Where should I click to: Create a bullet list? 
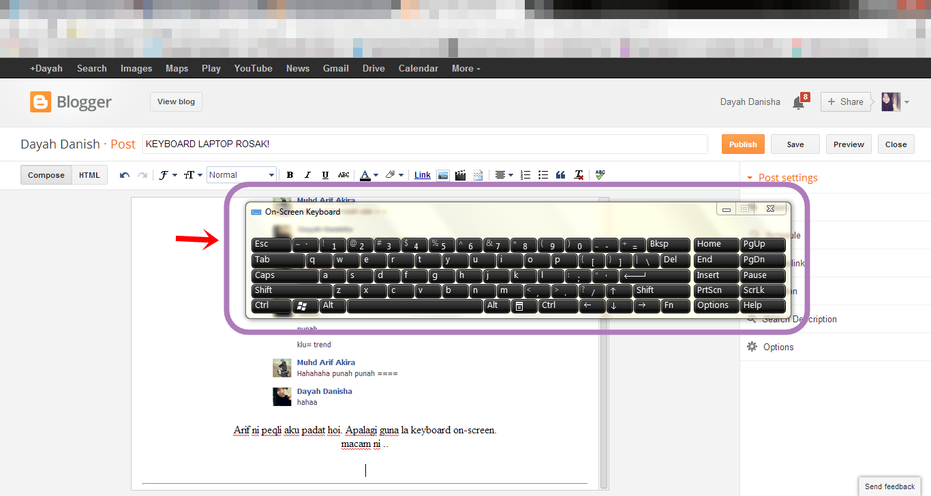[x=543, y=175]
